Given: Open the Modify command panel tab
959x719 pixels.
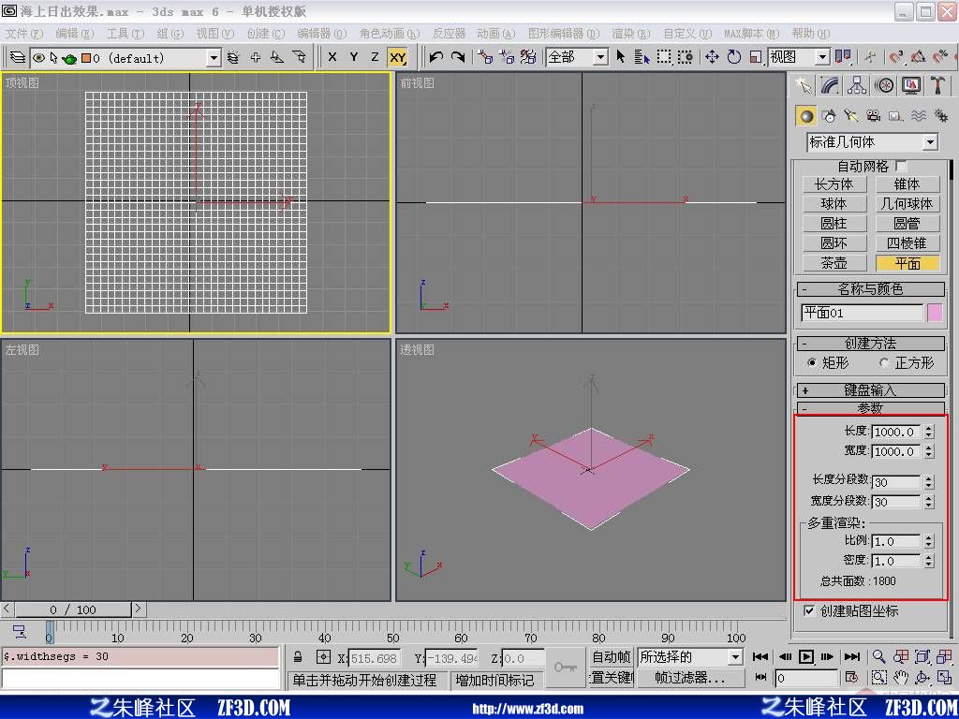Looking at the screenshot, I should [830, 85].
